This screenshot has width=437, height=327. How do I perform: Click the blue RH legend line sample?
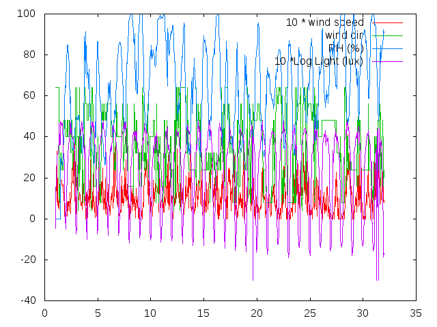(x=387, y=48)
